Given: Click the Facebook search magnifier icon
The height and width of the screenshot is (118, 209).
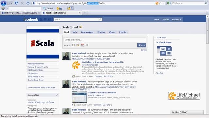Looking at the screenshot, I should coord(100,20).
